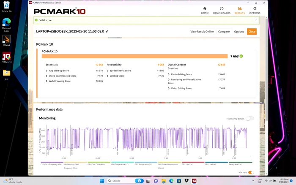Click ENG US language indicator

click(260, 181)
